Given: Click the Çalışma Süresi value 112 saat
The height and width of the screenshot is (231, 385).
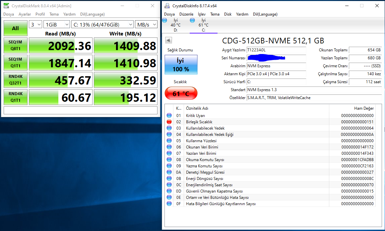Looking at the screenshot, I should (365, 82).
